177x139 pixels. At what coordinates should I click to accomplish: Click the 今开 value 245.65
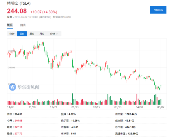tap(18, 121)
